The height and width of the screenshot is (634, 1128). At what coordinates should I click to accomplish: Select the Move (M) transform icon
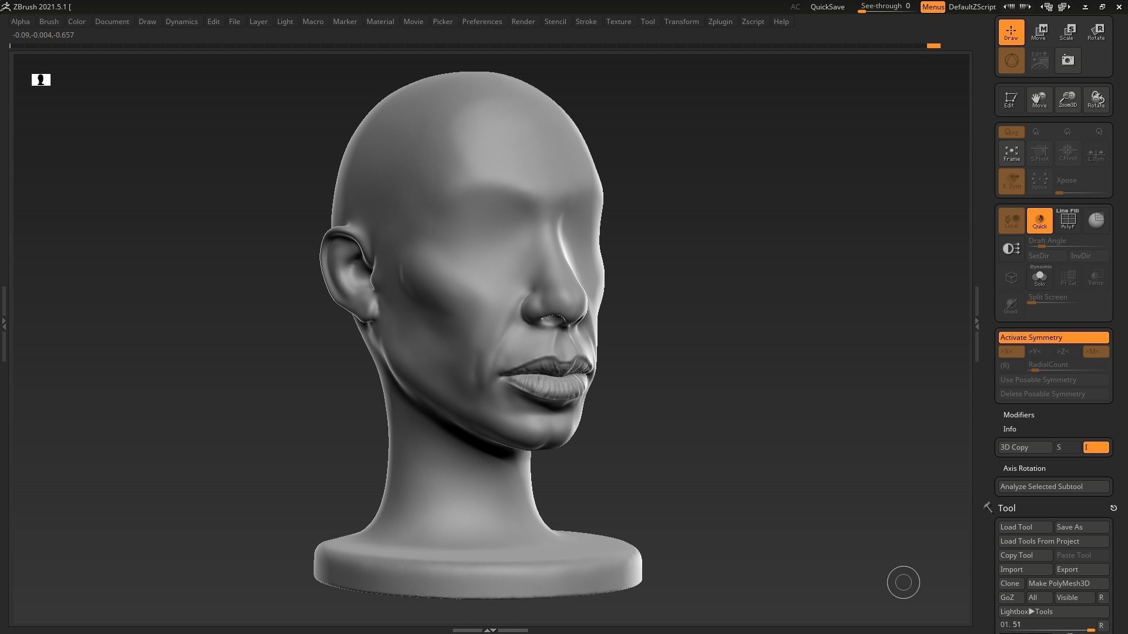1039,32
